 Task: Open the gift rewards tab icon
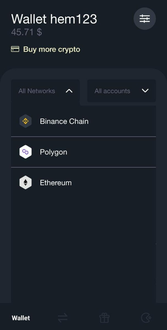pyautogui.click(x=104, y=318)
